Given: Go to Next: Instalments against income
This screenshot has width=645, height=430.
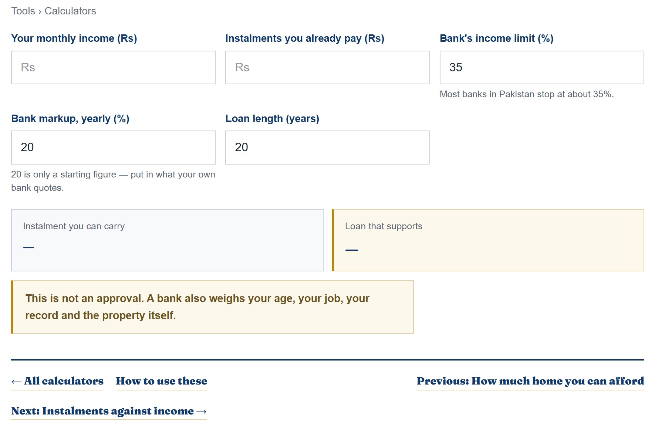Looking at the screenshot, I should click(109, 411).
